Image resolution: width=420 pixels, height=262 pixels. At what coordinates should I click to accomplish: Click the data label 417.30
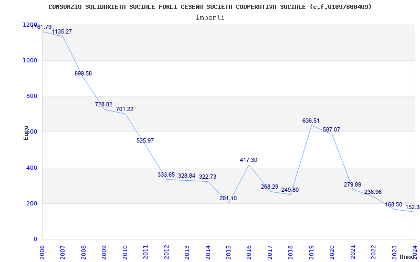click(x=248, y=160)
